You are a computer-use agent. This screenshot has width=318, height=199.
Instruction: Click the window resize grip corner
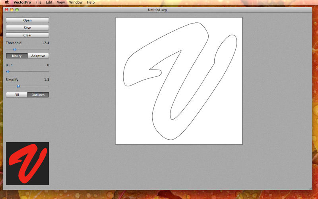tap(310, 188)
